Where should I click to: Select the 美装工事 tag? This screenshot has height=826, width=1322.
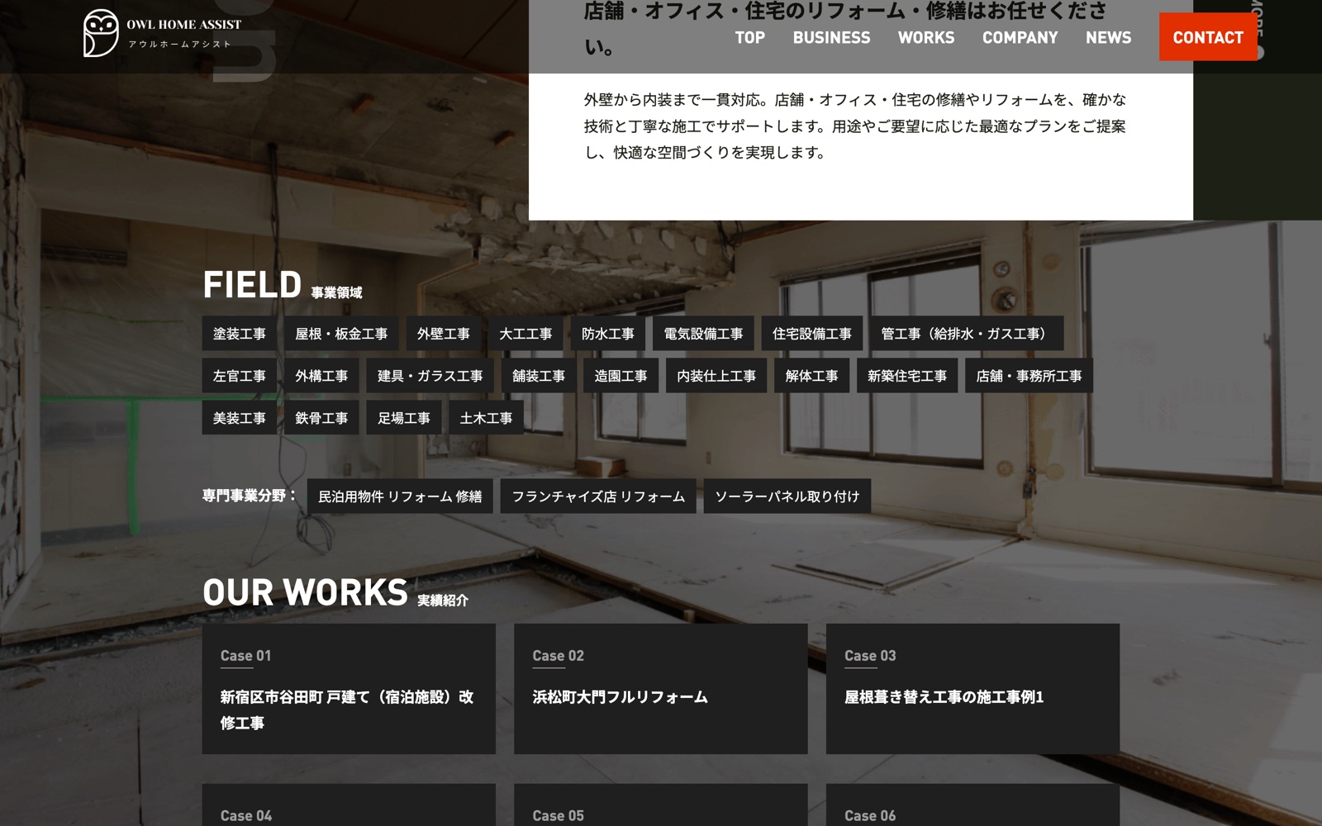[x=240, y=418]
